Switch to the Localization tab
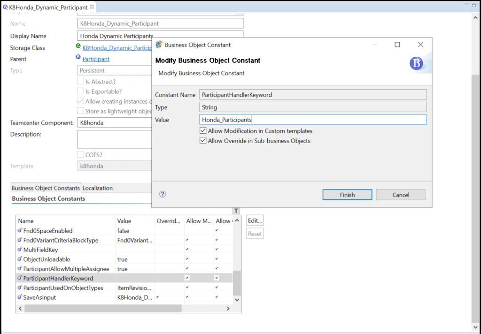This screenshot has height=334, width=481. [98, 188]
